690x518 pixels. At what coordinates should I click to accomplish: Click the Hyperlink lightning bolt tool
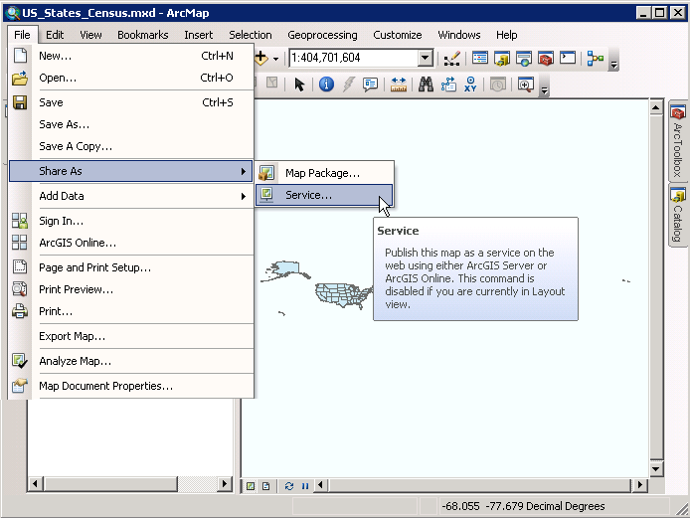348,85
